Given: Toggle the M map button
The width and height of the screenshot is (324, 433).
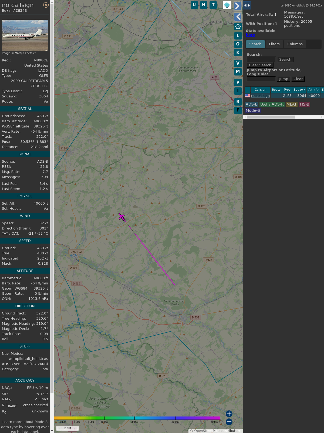Looking at the screenshot, I should (x=238, y=72).
